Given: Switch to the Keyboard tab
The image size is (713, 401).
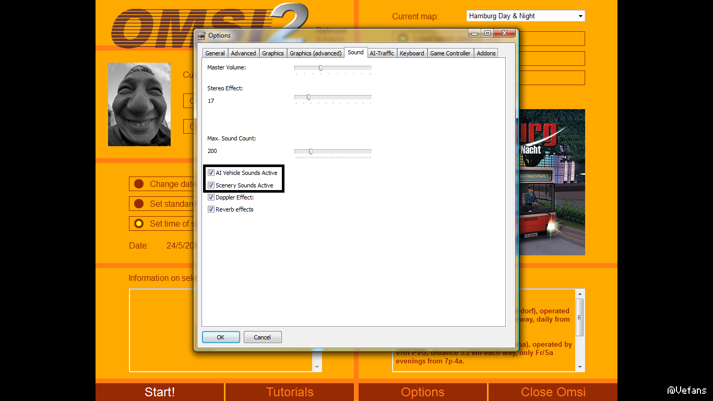Looking at the screenshot, I should [412, 53].
